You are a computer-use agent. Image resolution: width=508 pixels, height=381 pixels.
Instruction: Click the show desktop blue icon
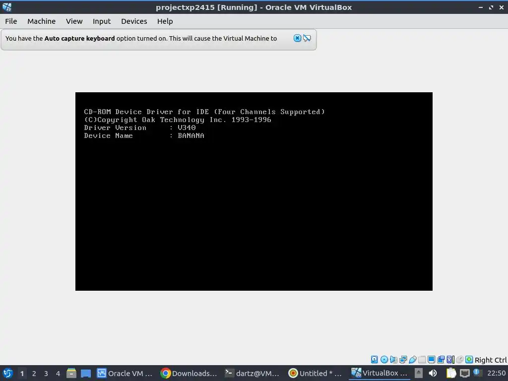click(86, 373)
